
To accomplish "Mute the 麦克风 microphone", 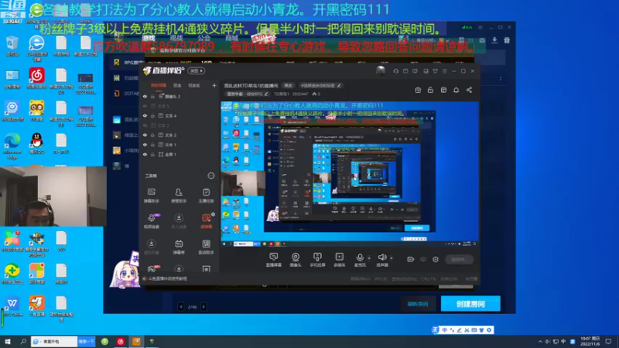I will pyautogui.click(x=360, y=260).
